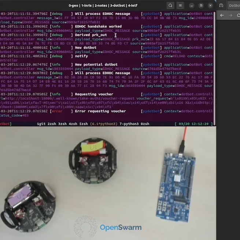Viewport: 240px width, 240px height.
Task: Click 'msg_id=1963593444' on New potential dotbot line
Action: 55,69
